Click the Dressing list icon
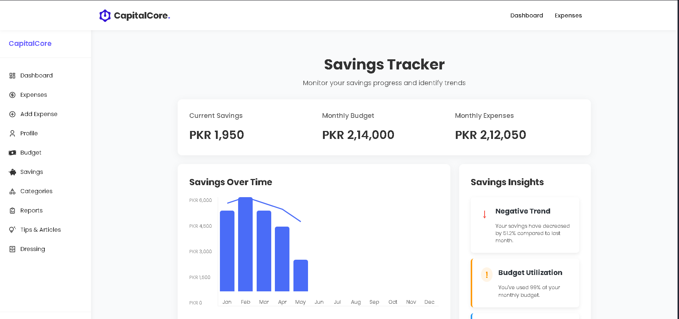Image resolution: width=679 pixels, height=319 pixels. click(x=12, y=249)
